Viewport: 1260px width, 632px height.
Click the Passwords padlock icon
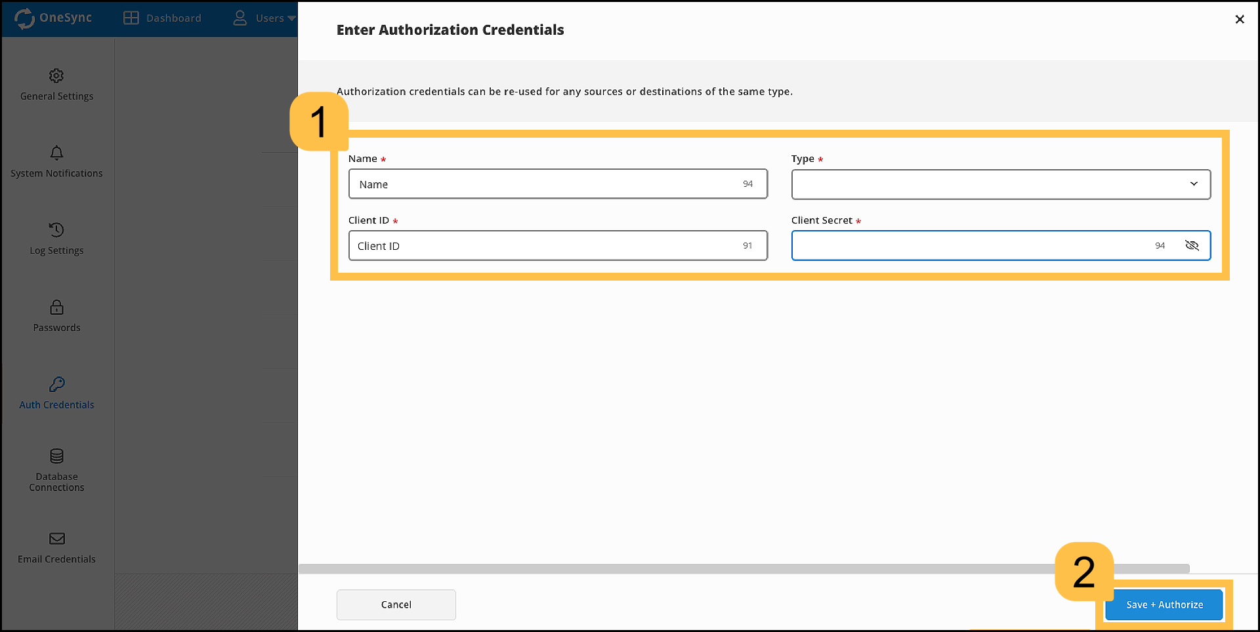tap(56, 308)
